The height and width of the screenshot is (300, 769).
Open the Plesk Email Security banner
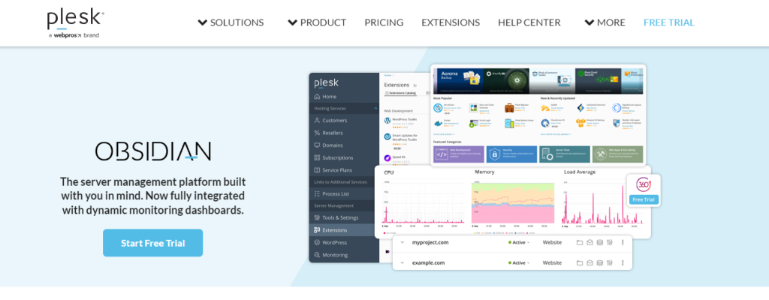point(599,81)
